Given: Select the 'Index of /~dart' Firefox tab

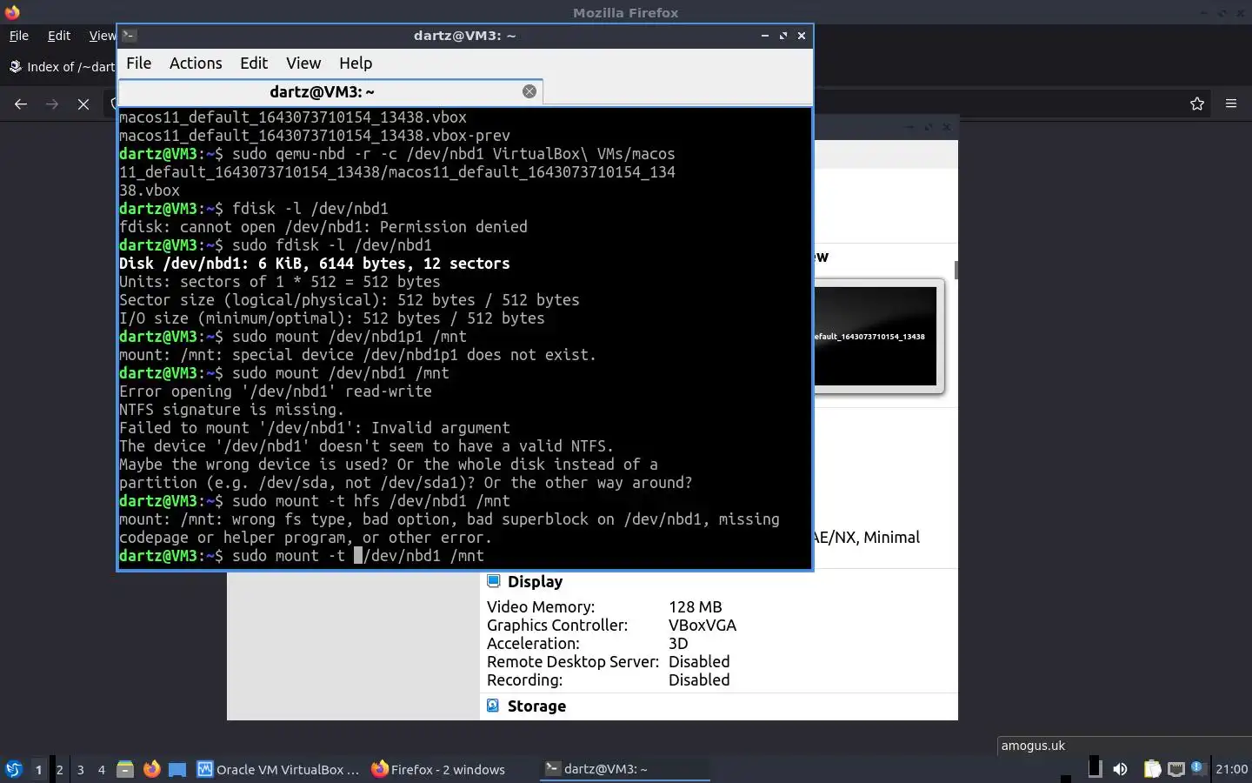Looking at the screenshot, I should [x=61, y=67].
